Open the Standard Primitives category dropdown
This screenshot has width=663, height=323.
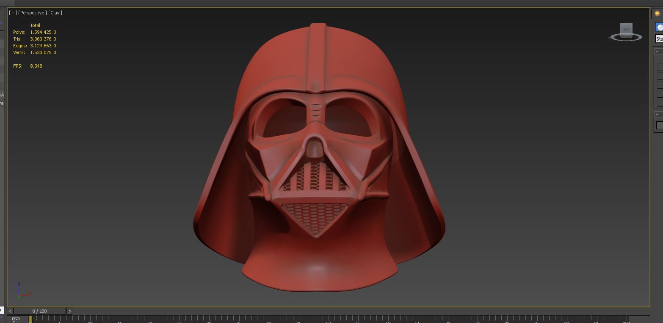(659, 39)
